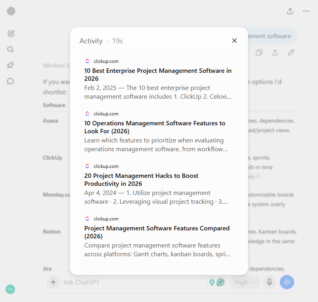Click the 'Learn which features to prioritize' snippet
Screen dimensions: 318x302
156,145
